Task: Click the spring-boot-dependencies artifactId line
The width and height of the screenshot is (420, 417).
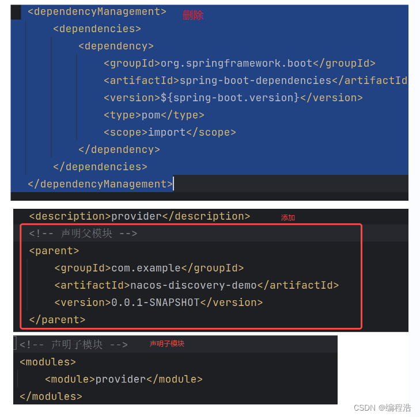Action: coord(256,81)
